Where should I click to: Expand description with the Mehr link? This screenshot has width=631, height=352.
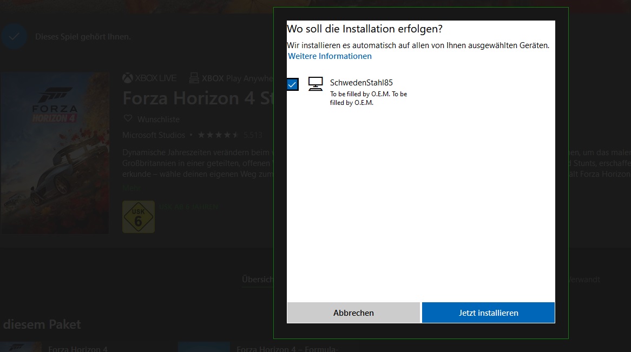click(132, 188)
